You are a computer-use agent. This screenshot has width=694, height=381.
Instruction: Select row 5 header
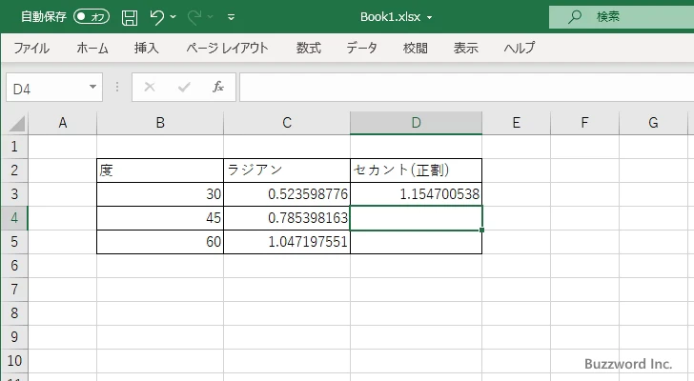pos(14,242)
